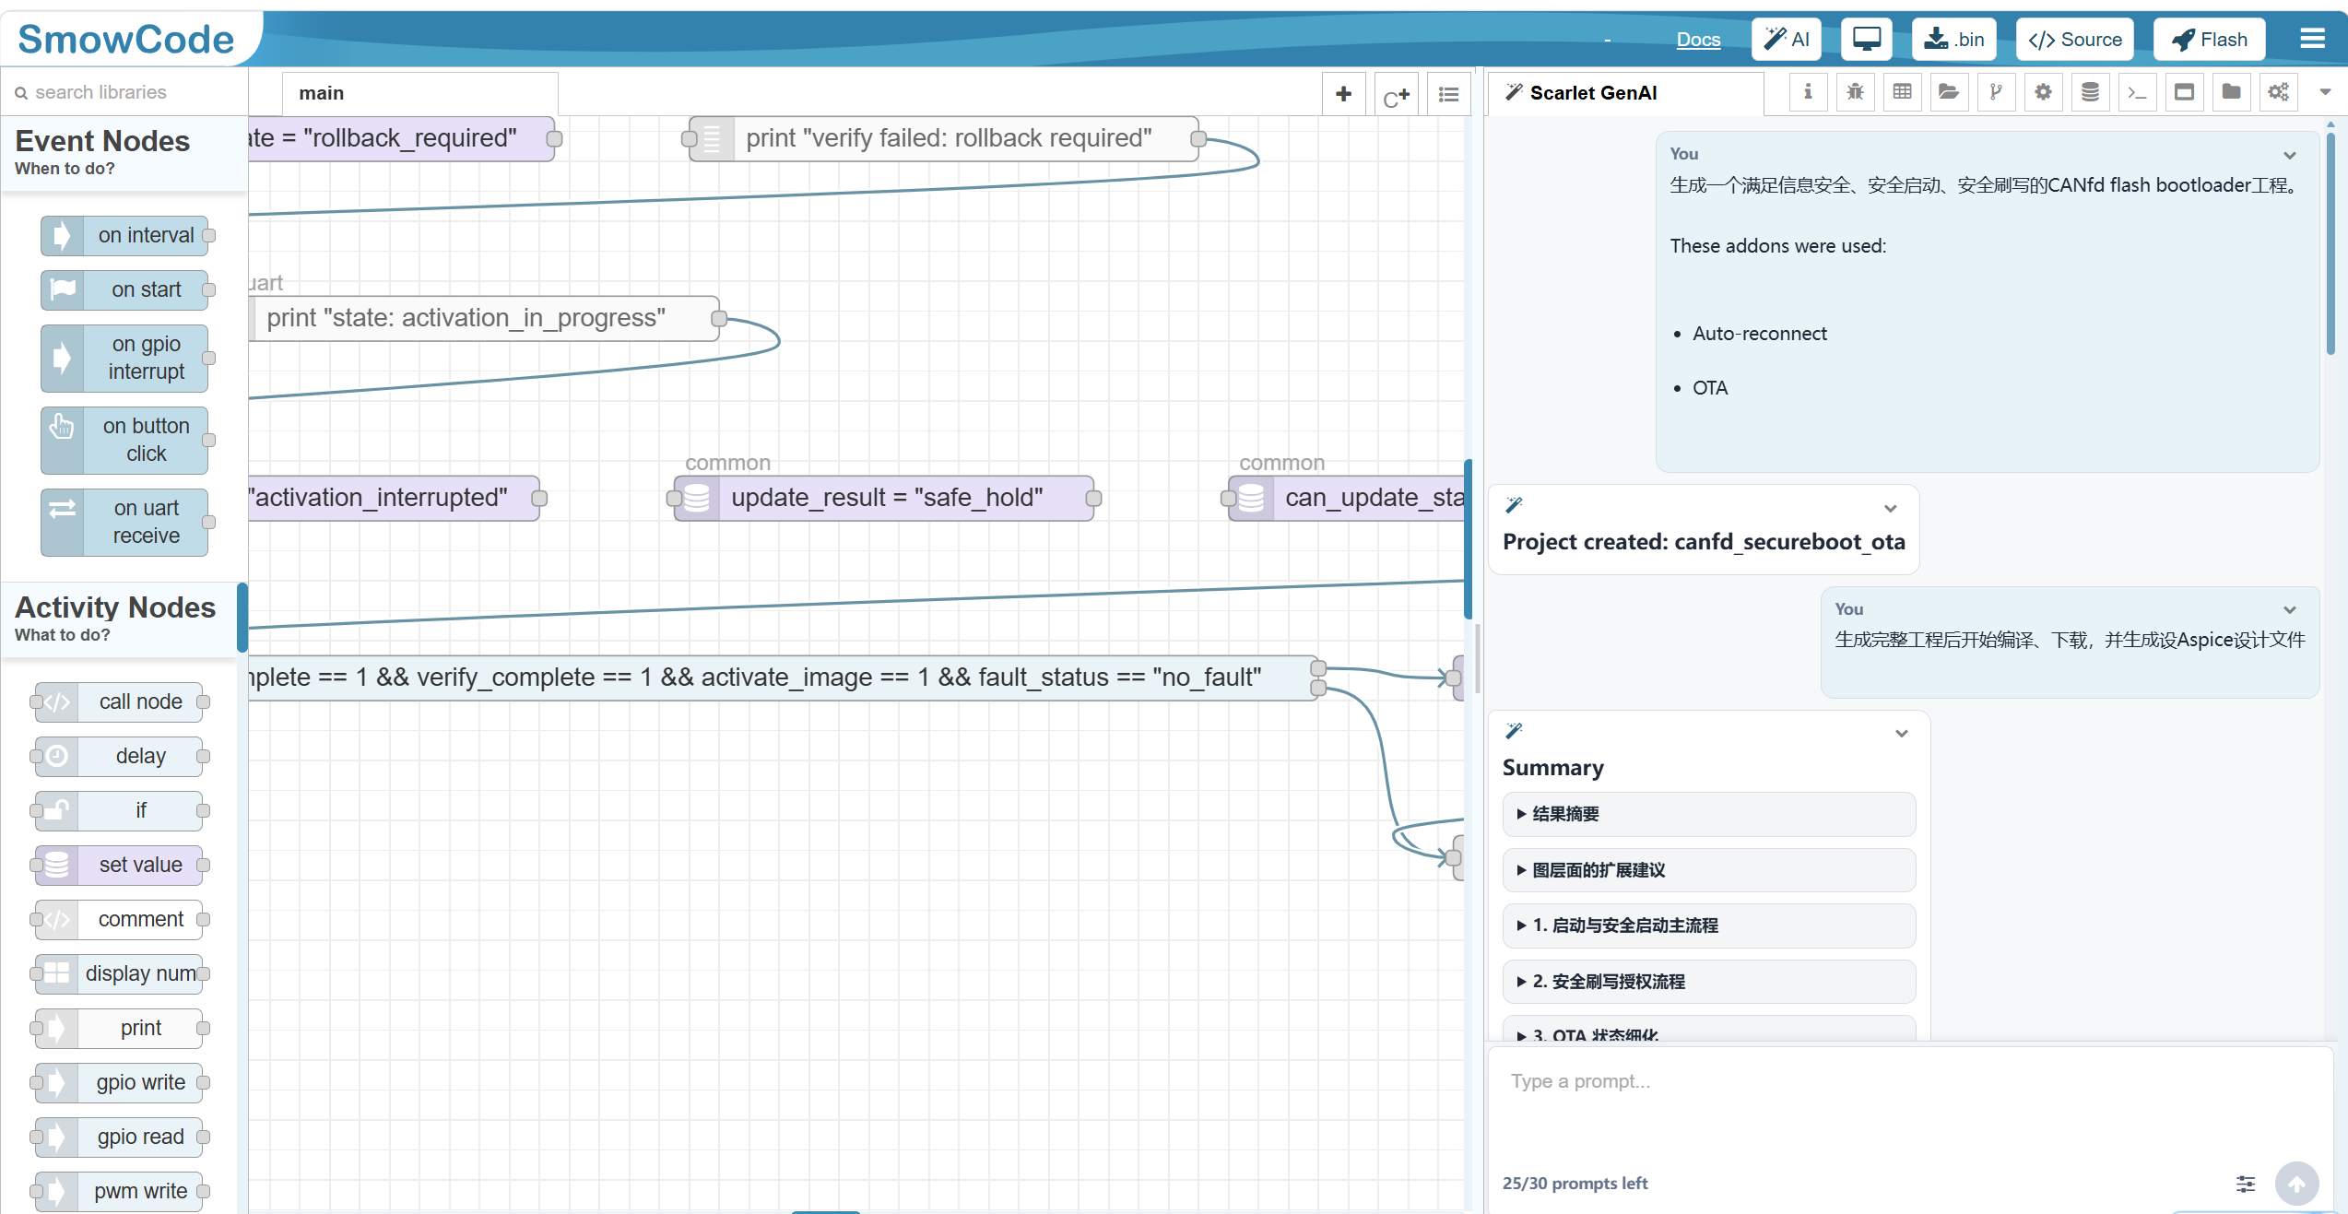This screenshot has width=2348, height=1214.
Task: View Source code button
Action: (x=2074, y=40)
